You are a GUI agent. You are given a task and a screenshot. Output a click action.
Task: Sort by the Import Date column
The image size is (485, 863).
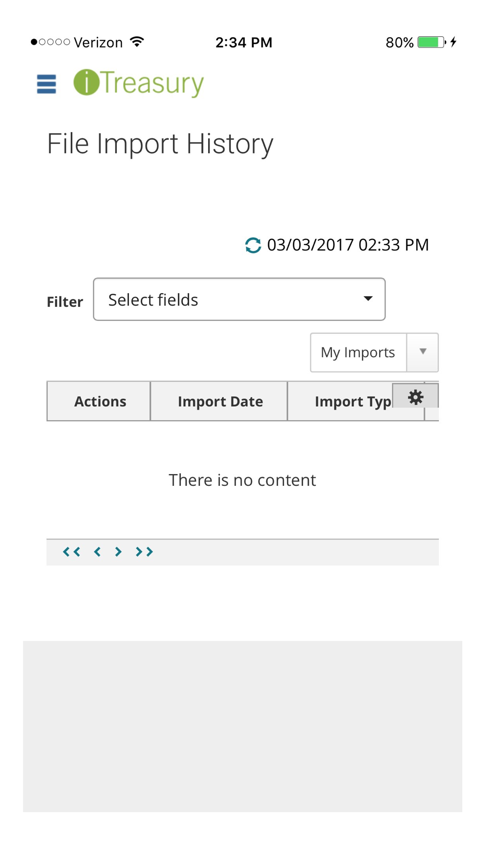[x=219, y=401]
